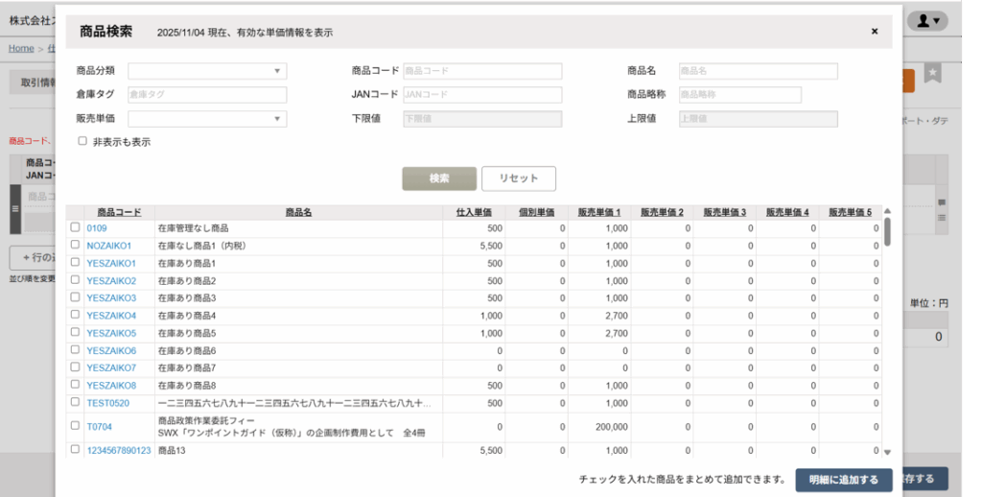The height and width of the screenshot is (497, 982).
Task: Click the results list scroll-down arrow
Action: [887, 451]
